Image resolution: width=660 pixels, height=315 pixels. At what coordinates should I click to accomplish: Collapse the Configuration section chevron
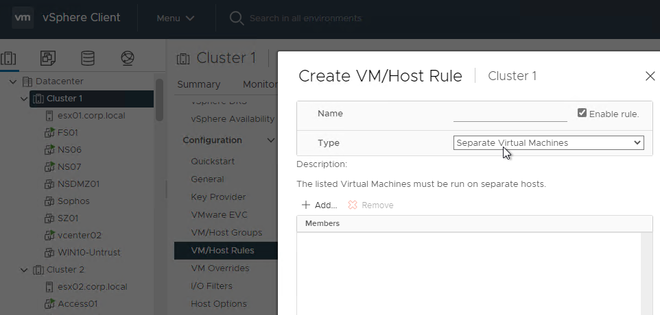(270, 140)
